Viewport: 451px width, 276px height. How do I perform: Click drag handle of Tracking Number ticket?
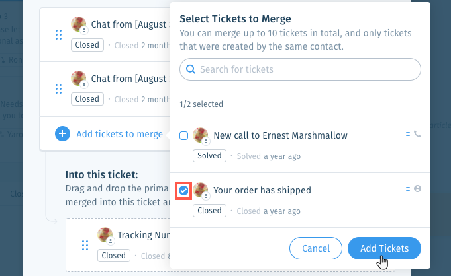pos(85,246)
